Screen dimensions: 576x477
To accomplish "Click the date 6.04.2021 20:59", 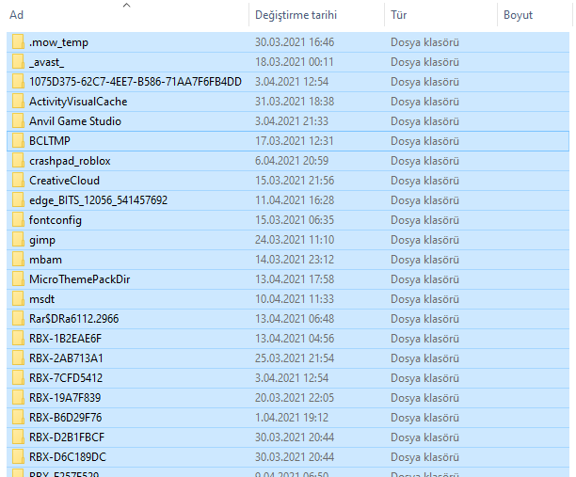I will click(x=292, y=161).
